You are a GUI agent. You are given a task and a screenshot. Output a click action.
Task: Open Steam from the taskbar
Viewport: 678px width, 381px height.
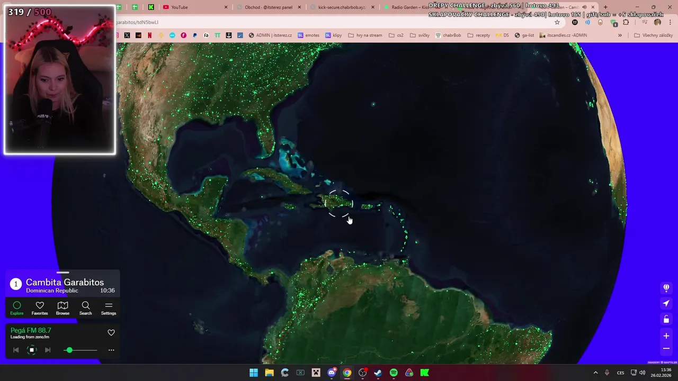click(378, 373)
